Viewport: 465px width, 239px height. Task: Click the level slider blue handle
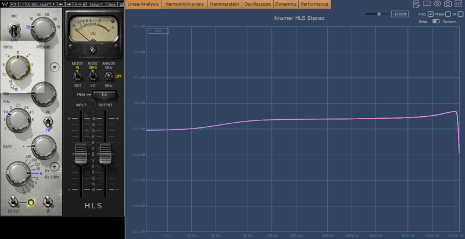click(x=379, y=14)
